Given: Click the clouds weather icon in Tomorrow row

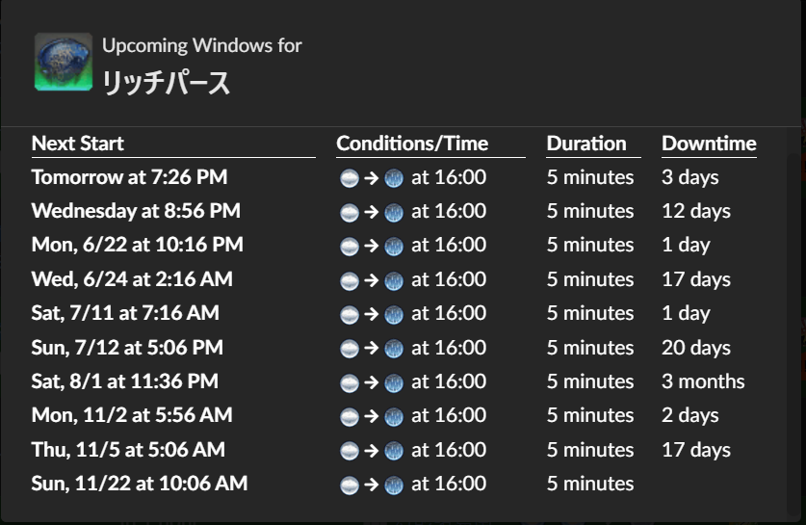Looking at the screenshot, I should (349, 178).
